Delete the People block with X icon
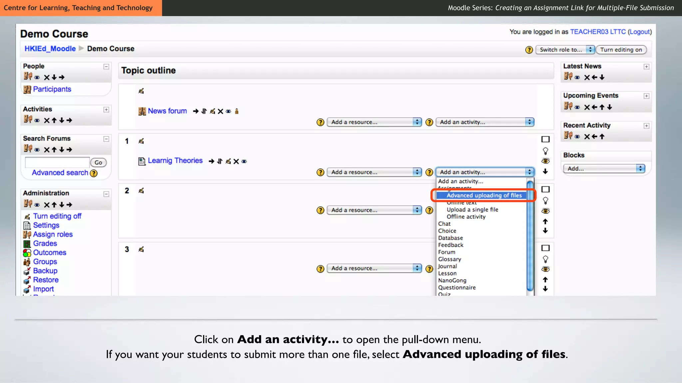The height and width of the screenshot is (383, 682). point(47,77)
